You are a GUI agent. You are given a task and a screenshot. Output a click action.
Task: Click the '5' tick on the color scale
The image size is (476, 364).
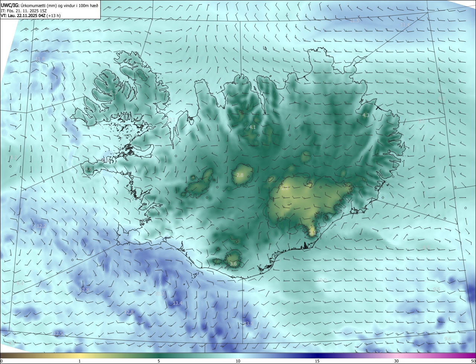(159, 361)
